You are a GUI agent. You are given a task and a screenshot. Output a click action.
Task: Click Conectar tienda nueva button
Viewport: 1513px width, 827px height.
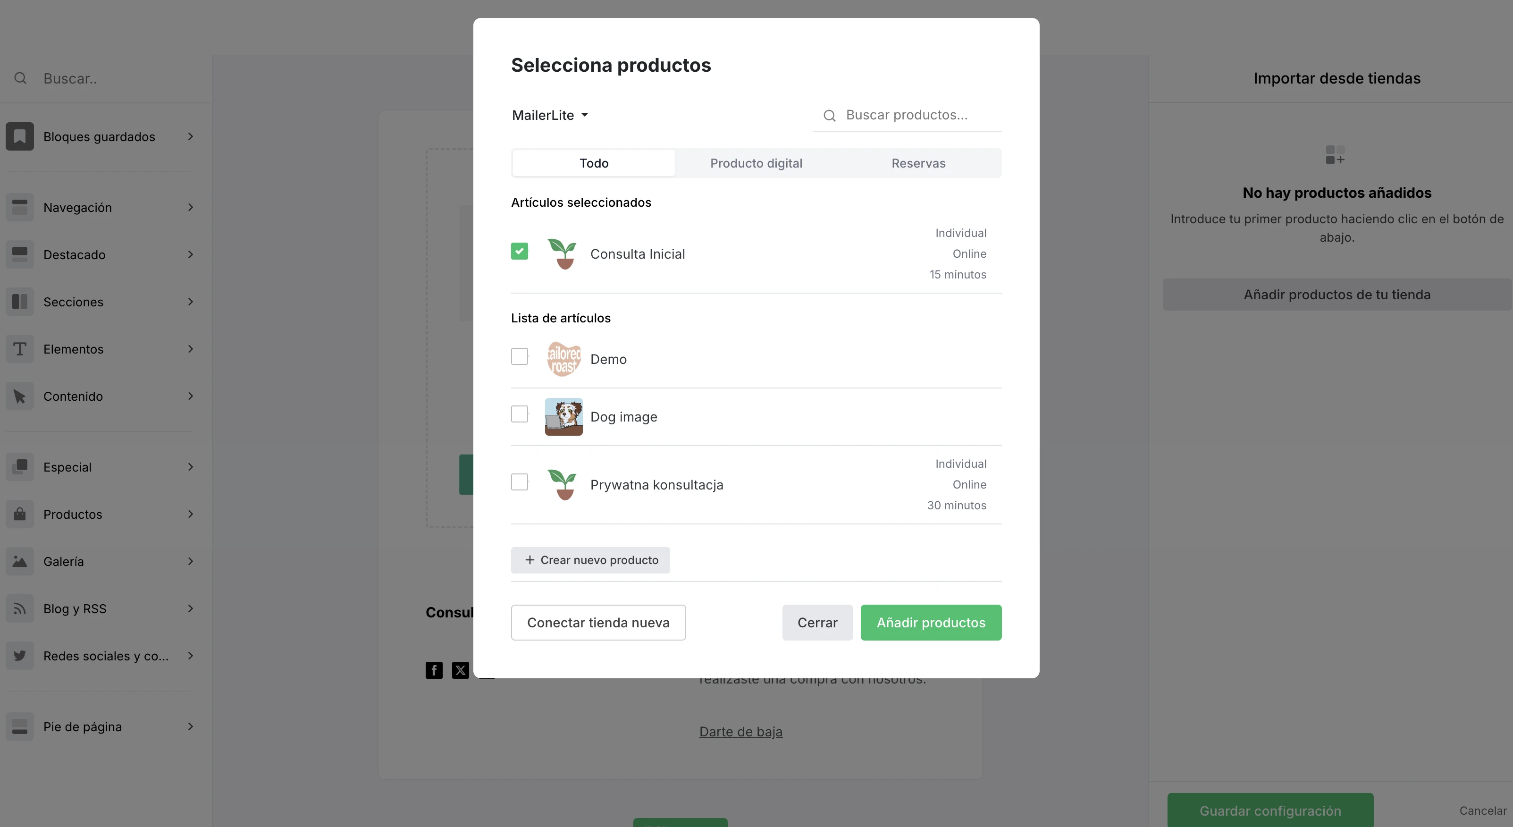tap(598, 623)
